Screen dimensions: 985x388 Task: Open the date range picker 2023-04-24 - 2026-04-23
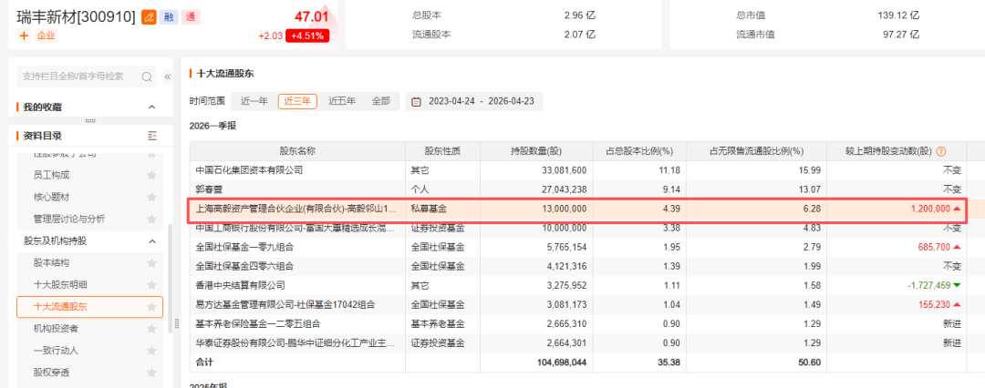click(x=481, y=101)
